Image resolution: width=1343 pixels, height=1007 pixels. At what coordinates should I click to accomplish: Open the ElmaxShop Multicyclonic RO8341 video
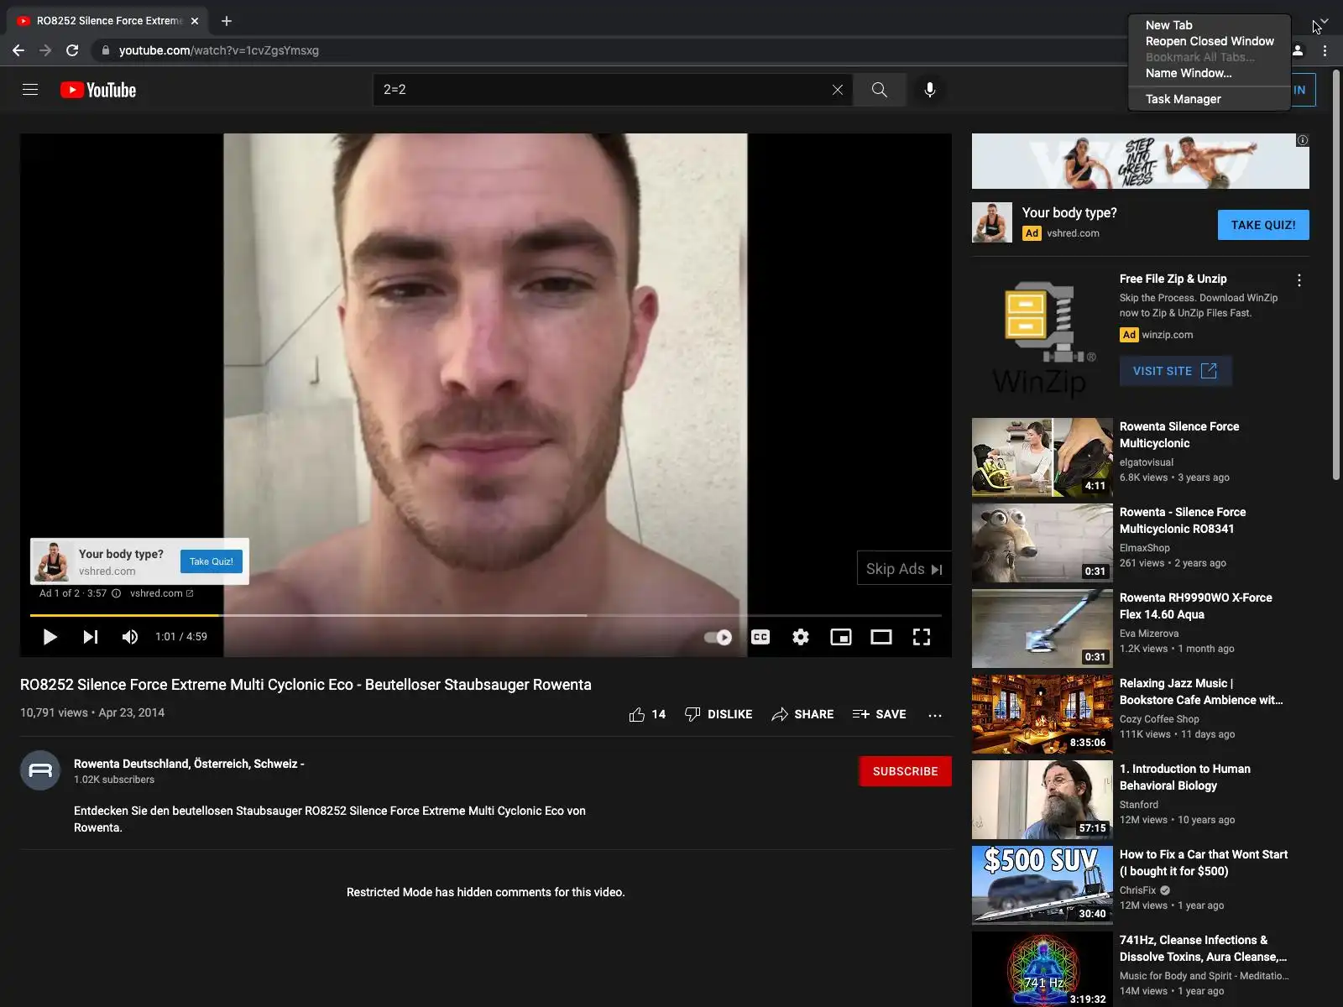pyautogui.click(x=1183, y=520)
